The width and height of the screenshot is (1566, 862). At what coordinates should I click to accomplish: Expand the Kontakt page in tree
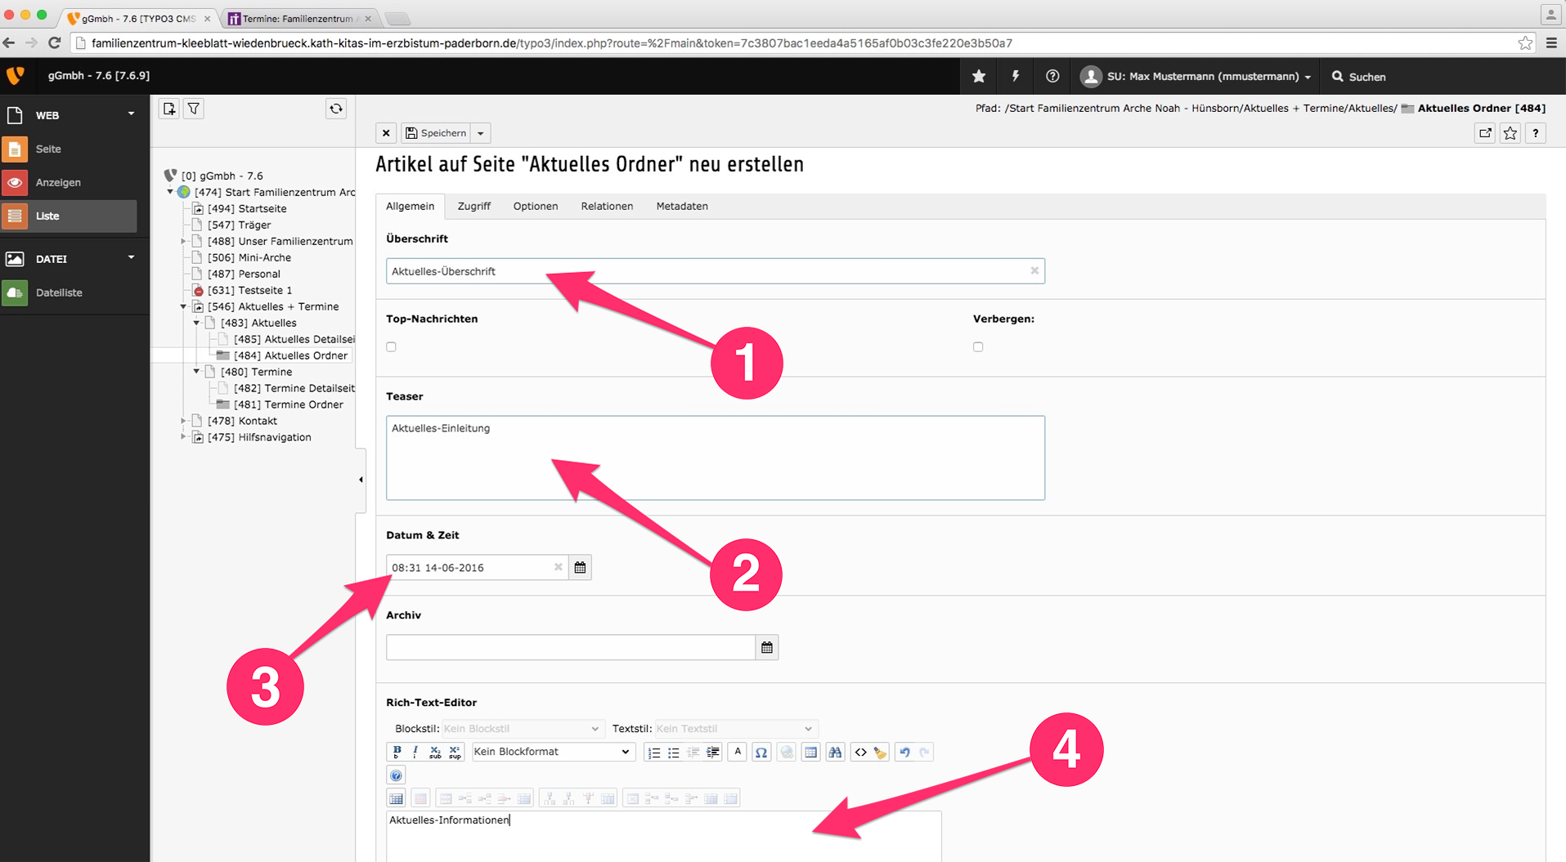tap(183, 421)
